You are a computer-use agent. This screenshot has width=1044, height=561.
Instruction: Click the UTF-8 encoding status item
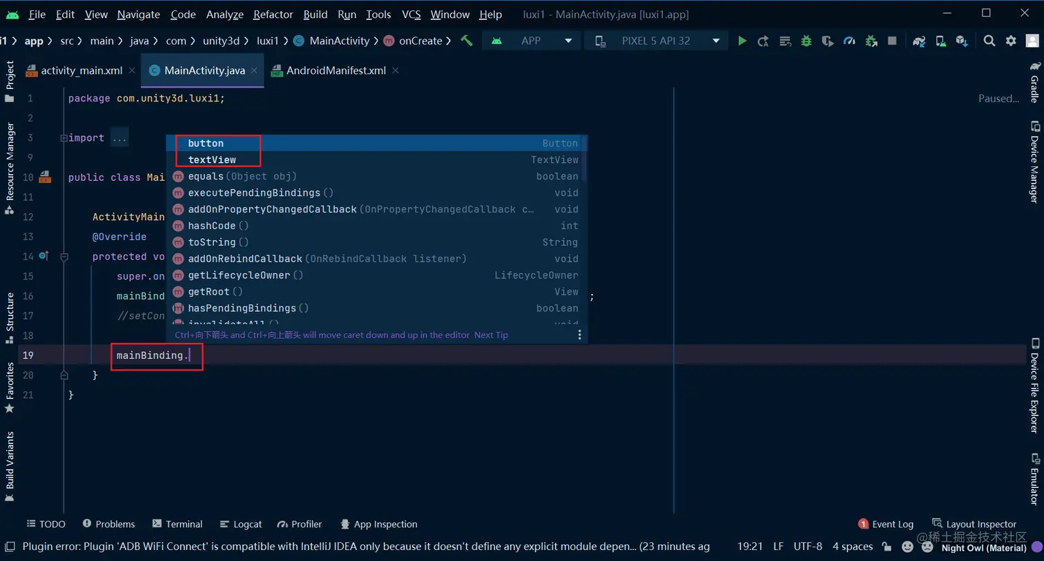click(808, 546)
